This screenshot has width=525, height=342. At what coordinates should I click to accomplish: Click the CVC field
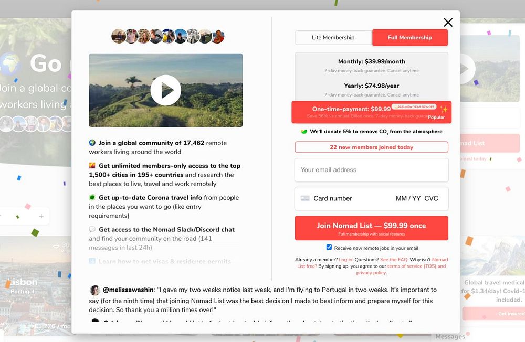[x=431, y=198]
